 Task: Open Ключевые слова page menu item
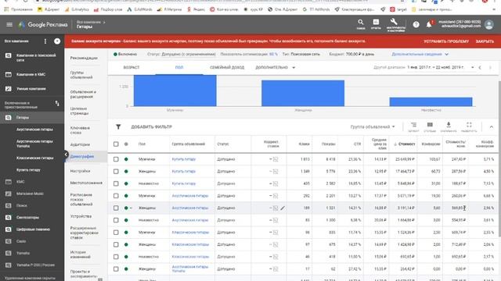[x=80, y=130]
